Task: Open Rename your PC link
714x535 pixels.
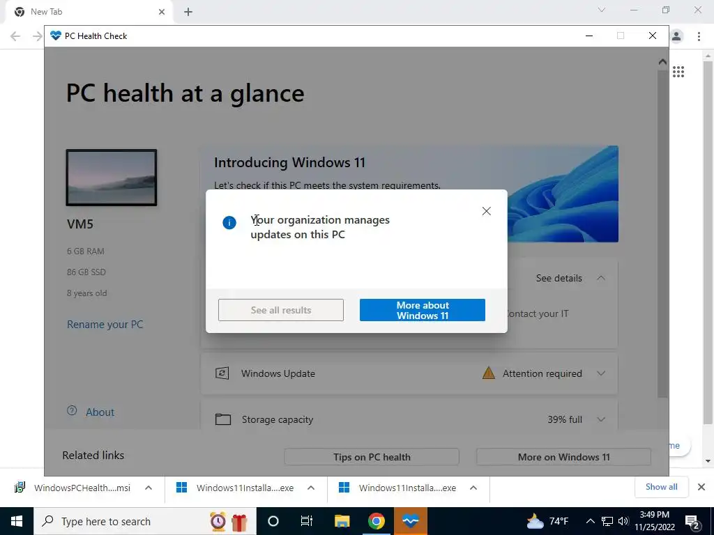Action: click(105, 325)
